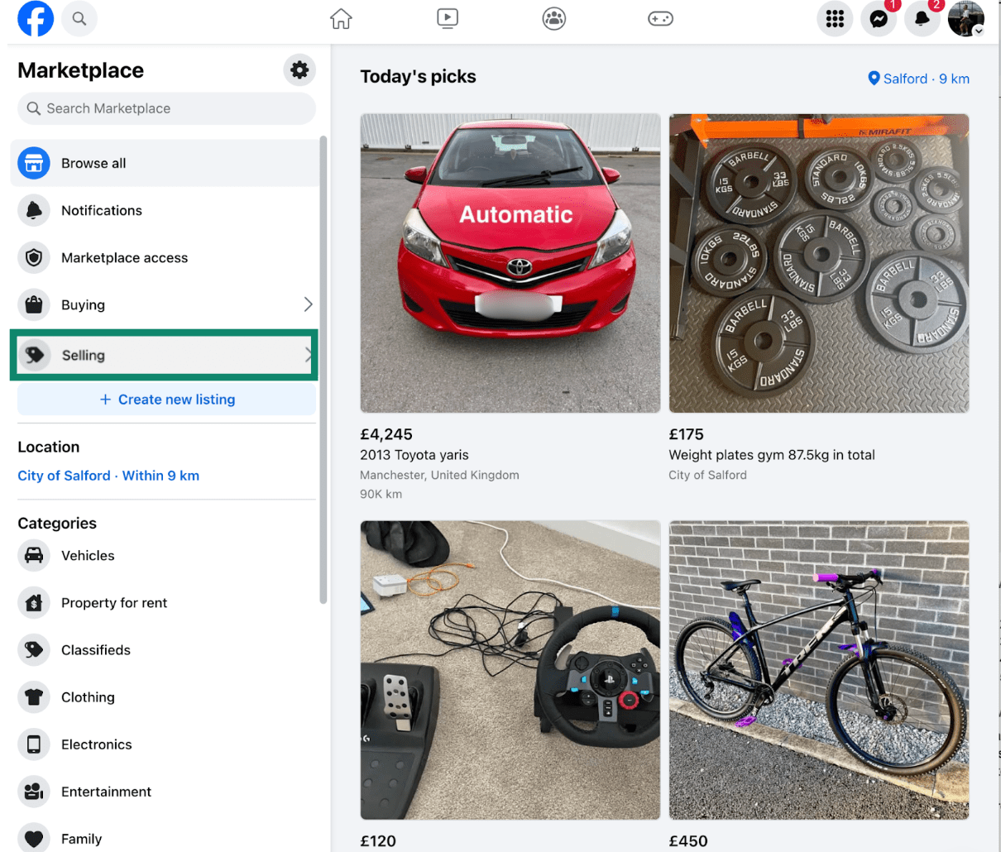Open Messenger chats
The image size is (1001, 852).
pos(877,19)
